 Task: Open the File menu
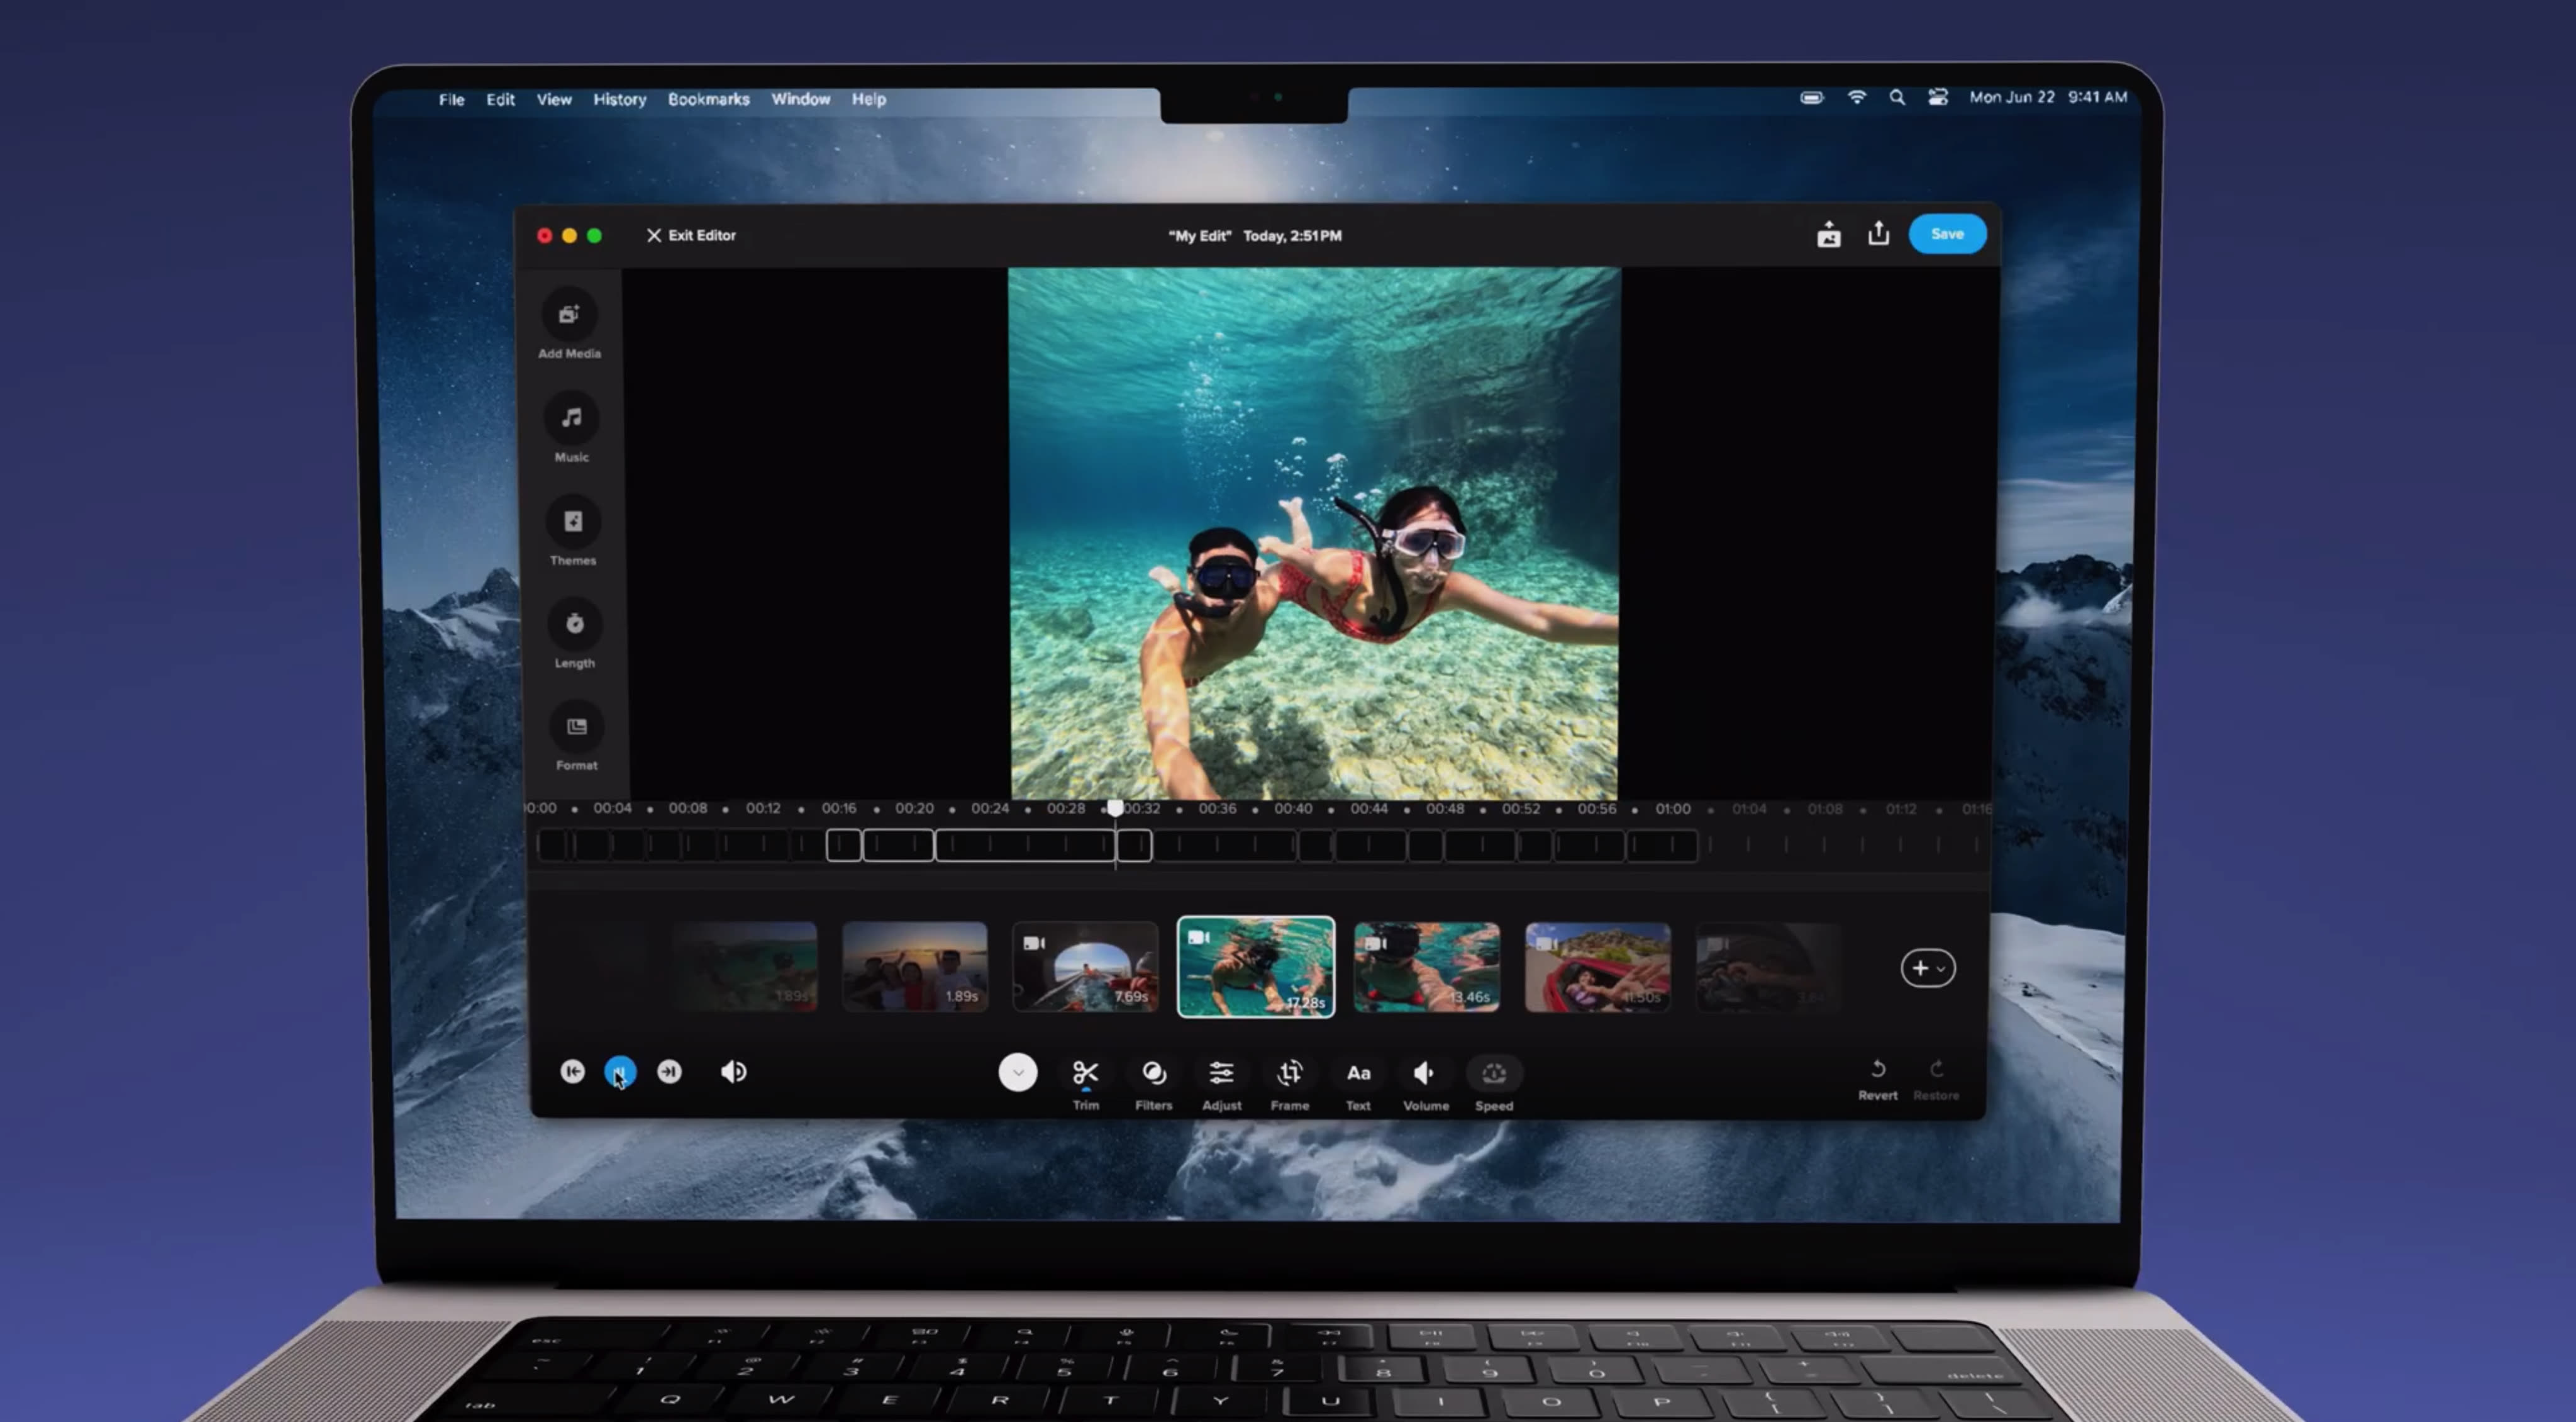click(x=451, y=98)
